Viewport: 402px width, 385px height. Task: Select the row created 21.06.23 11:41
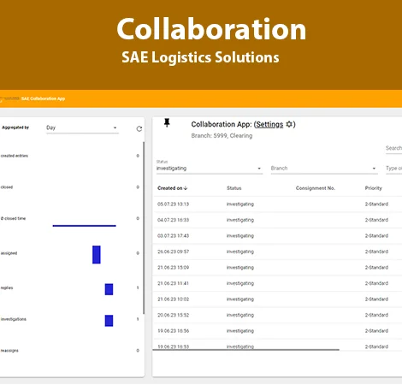[277, 283]
